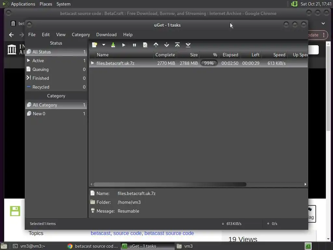Select All Status in the Status list

(56, 52)
